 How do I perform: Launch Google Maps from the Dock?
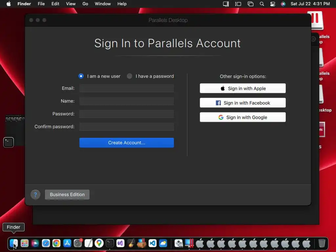(x=99, y=243)
